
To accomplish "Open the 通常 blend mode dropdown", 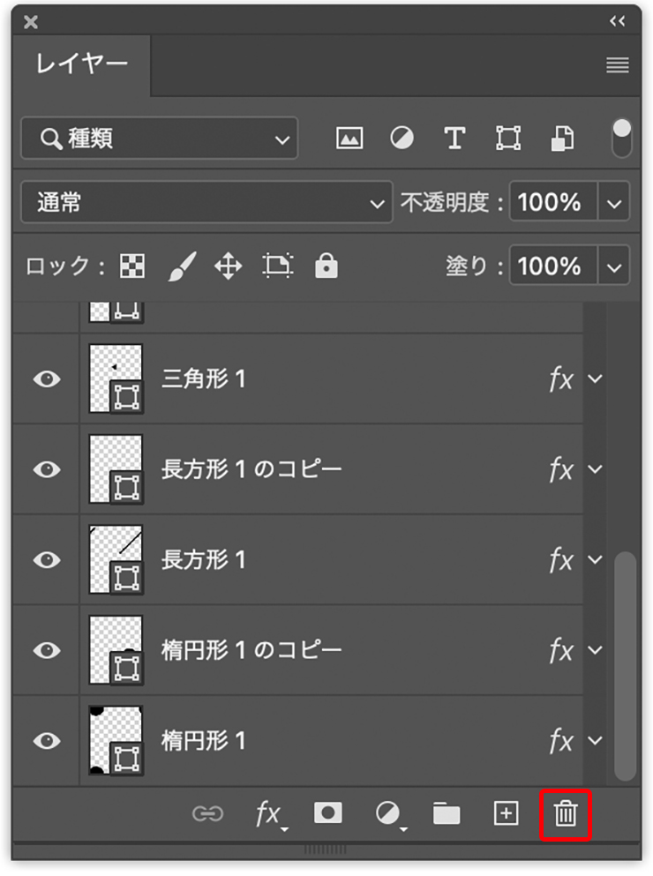I will pos(206,202).
